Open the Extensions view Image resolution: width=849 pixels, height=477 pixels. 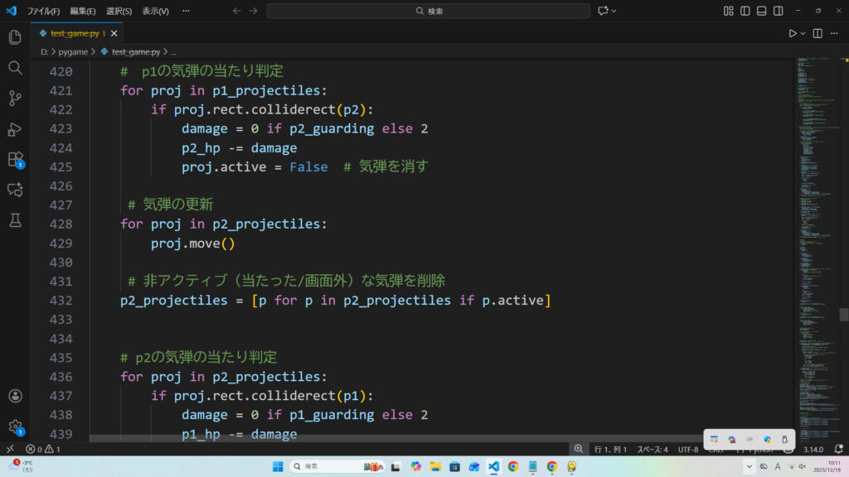(14, 159)
